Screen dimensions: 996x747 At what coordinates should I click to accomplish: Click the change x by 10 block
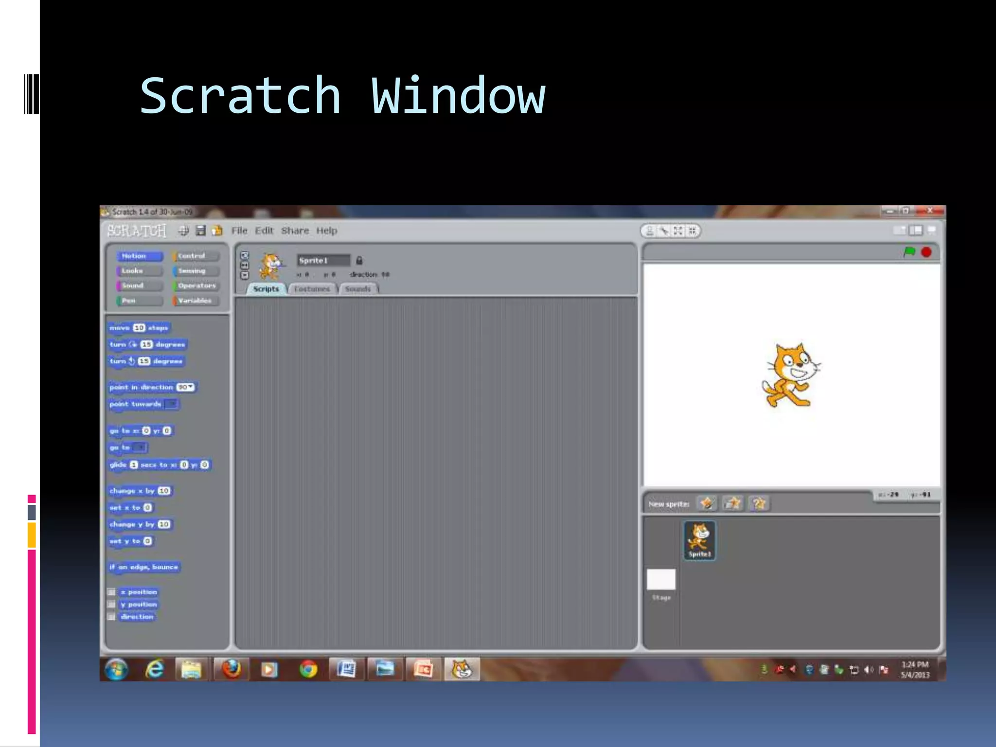(x=140, y=491)
